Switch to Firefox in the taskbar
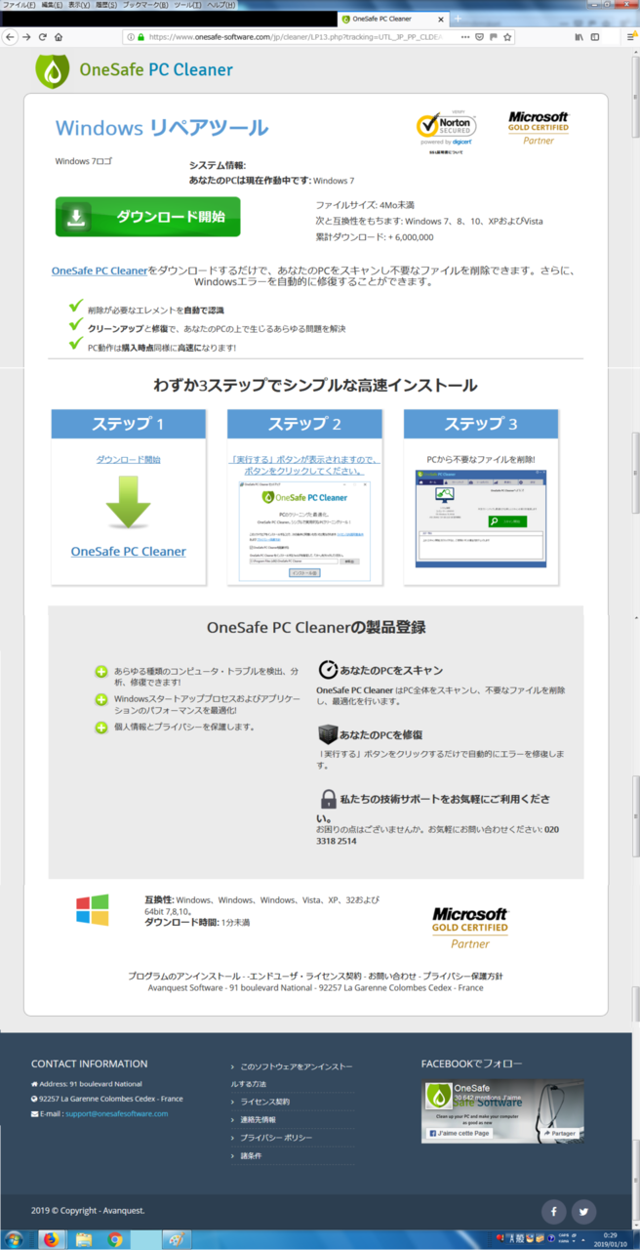The height and width of the screenshot is (1250, 640). (50, 1239)
